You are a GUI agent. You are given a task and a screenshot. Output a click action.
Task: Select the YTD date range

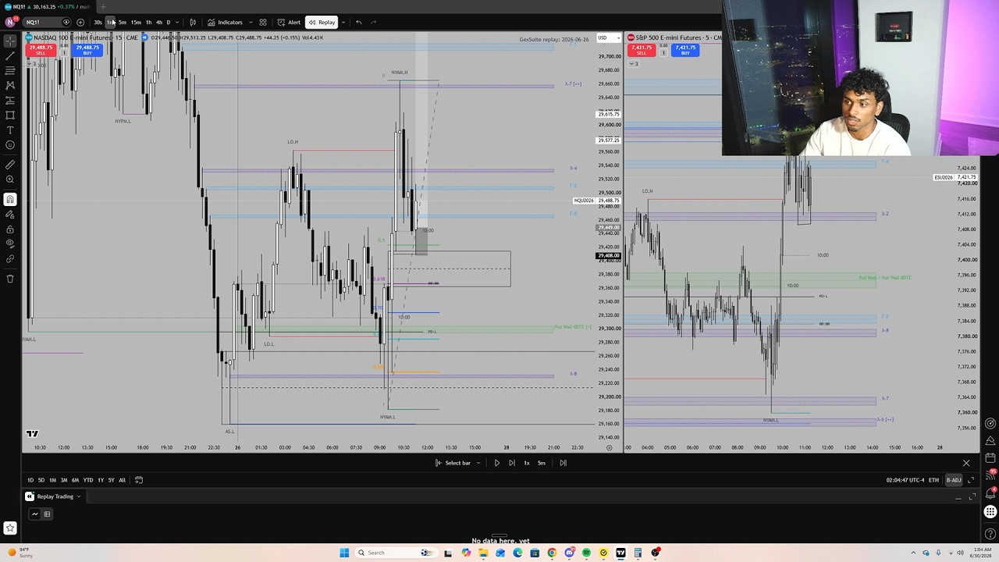click(87, 480)
